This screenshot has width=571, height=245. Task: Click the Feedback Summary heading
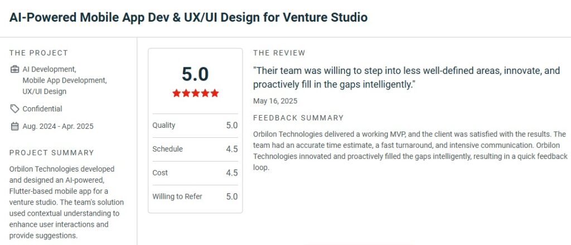(298, 118)
